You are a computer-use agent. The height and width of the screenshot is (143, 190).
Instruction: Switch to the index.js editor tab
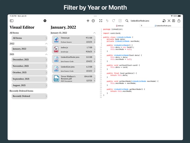click(120, 26)
